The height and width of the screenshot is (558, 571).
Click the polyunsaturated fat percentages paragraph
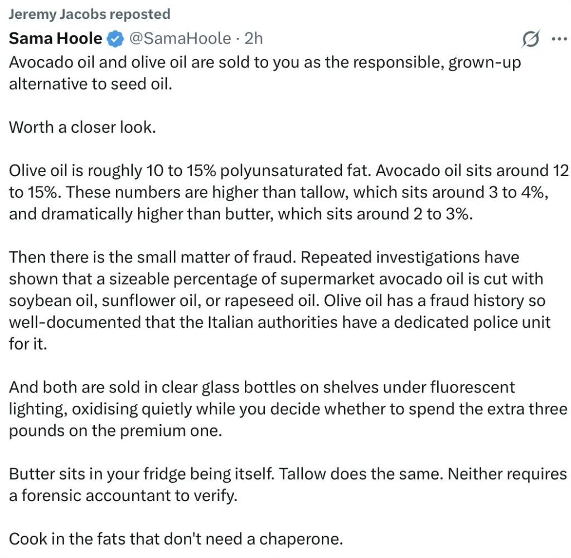288,192
